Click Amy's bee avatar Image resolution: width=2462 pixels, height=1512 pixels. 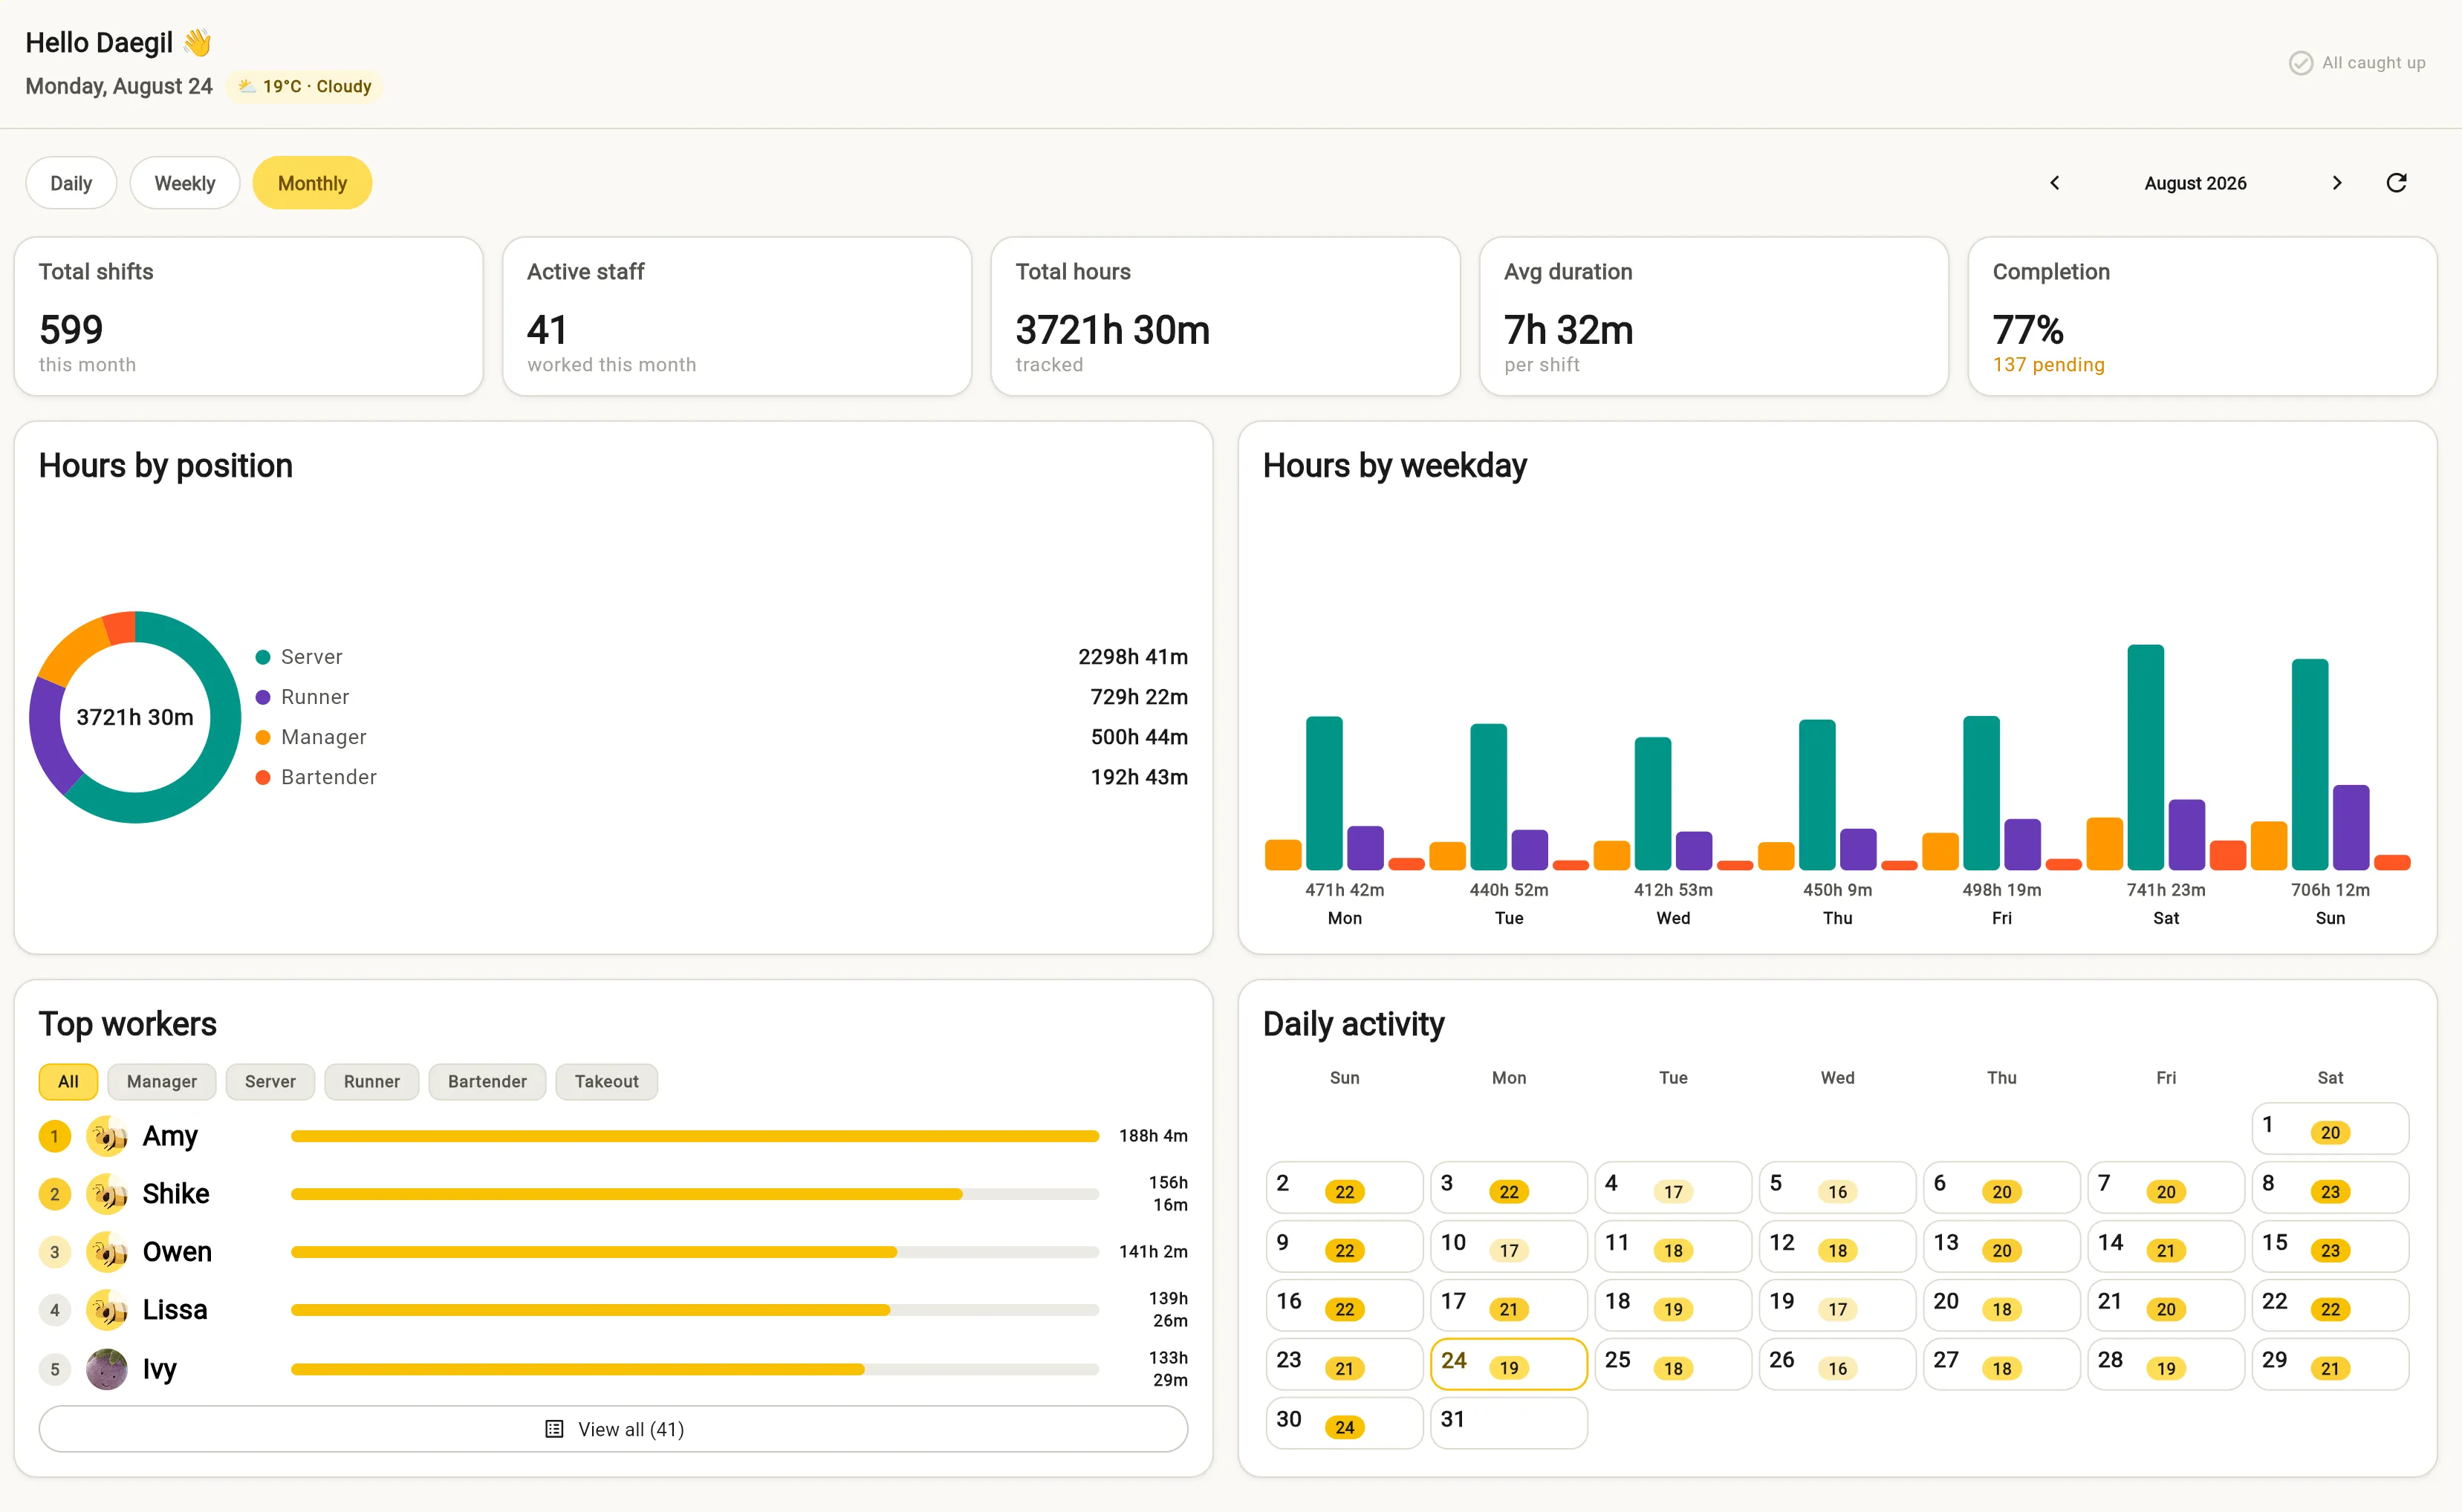(x=107, y=1136)
